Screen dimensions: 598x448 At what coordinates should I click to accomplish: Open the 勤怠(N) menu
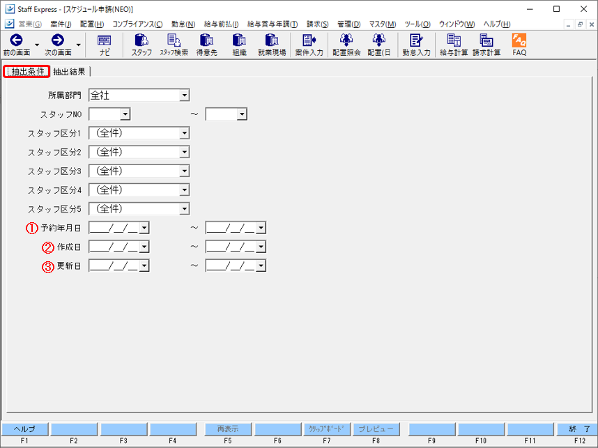click(183, 24)
